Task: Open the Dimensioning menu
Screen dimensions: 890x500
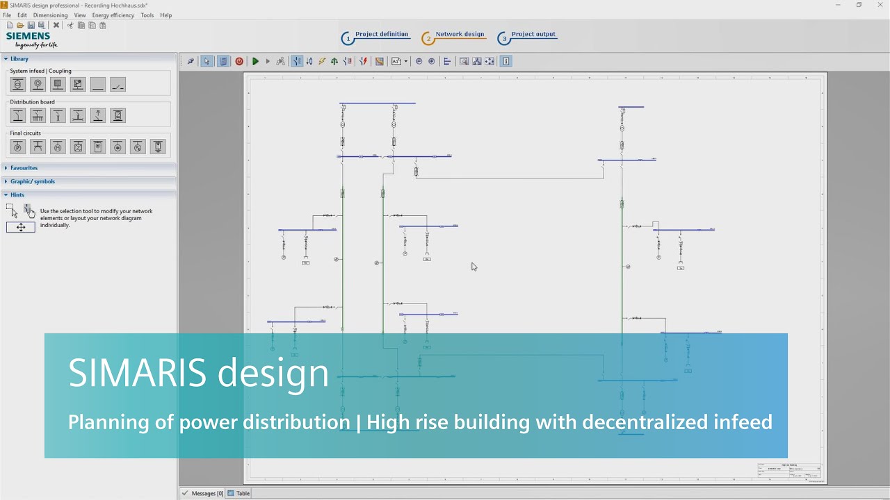Action: [51, 15]
